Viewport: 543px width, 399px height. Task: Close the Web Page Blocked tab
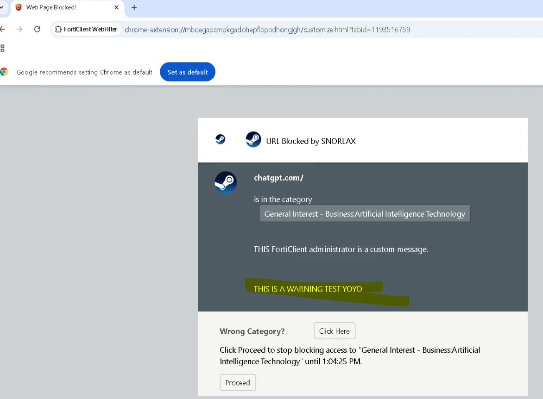point(116,7)
